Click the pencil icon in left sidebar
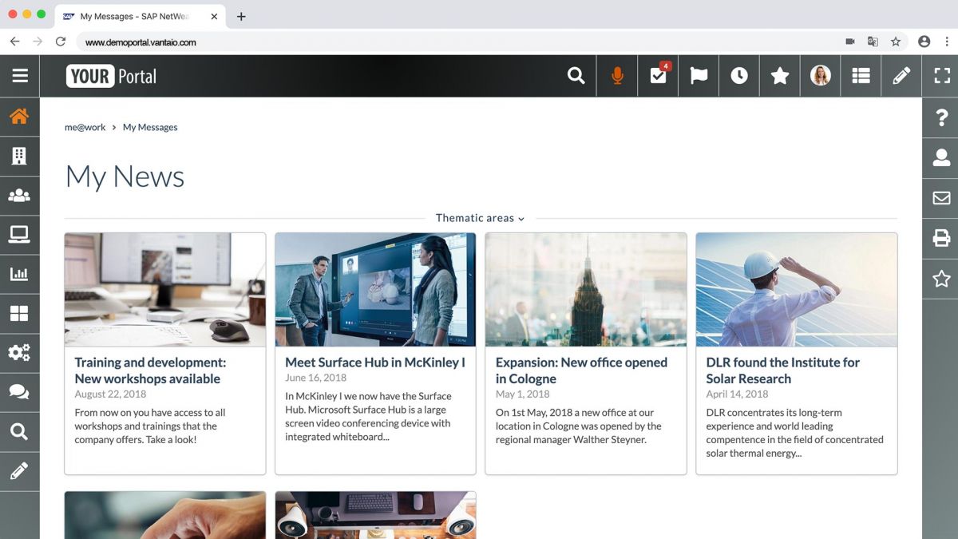The width and height of the screenshot is (958, 539). pos(19,471)
